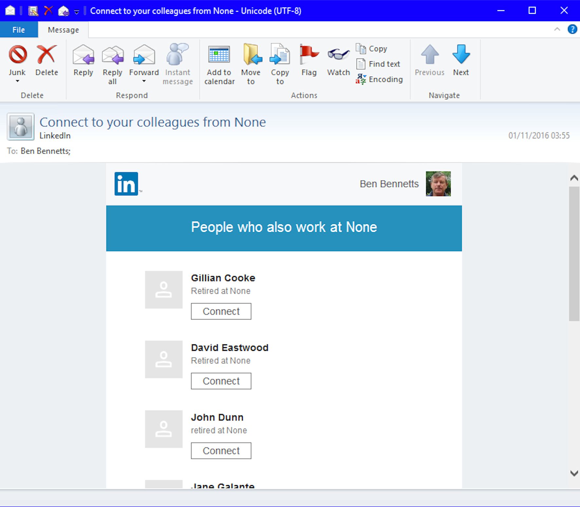Click the Watch glasses icon
This screenshot has height=507, width=580.
point(338,54)
